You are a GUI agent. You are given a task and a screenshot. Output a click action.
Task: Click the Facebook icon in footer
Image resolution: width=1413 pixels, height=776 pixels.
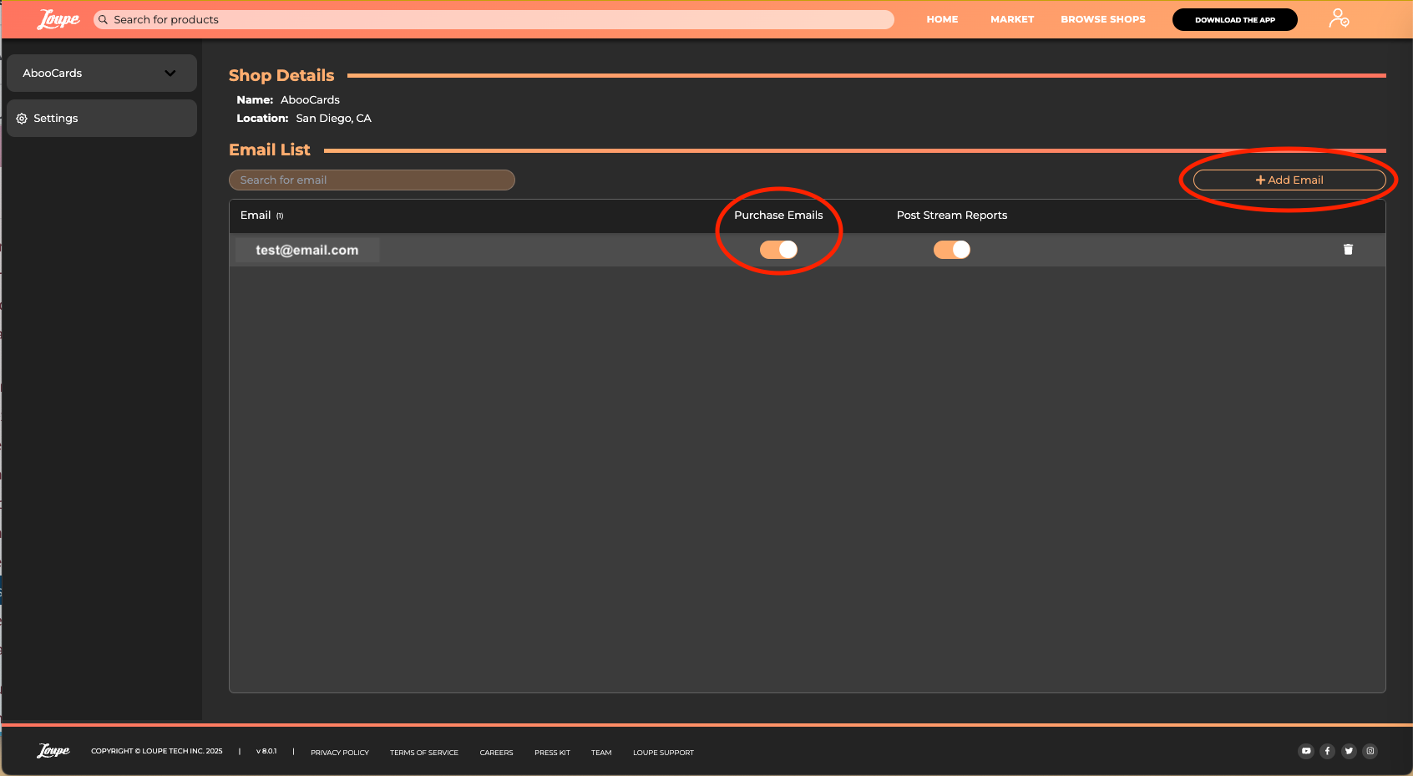[x=1328, y=751]
